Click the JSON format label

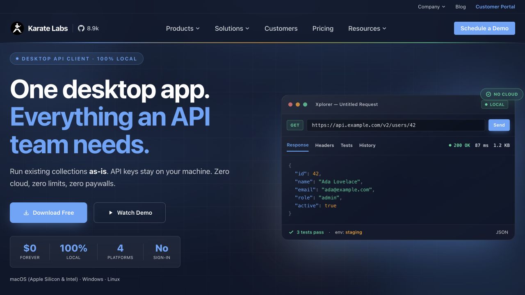[x=502, y=232]
